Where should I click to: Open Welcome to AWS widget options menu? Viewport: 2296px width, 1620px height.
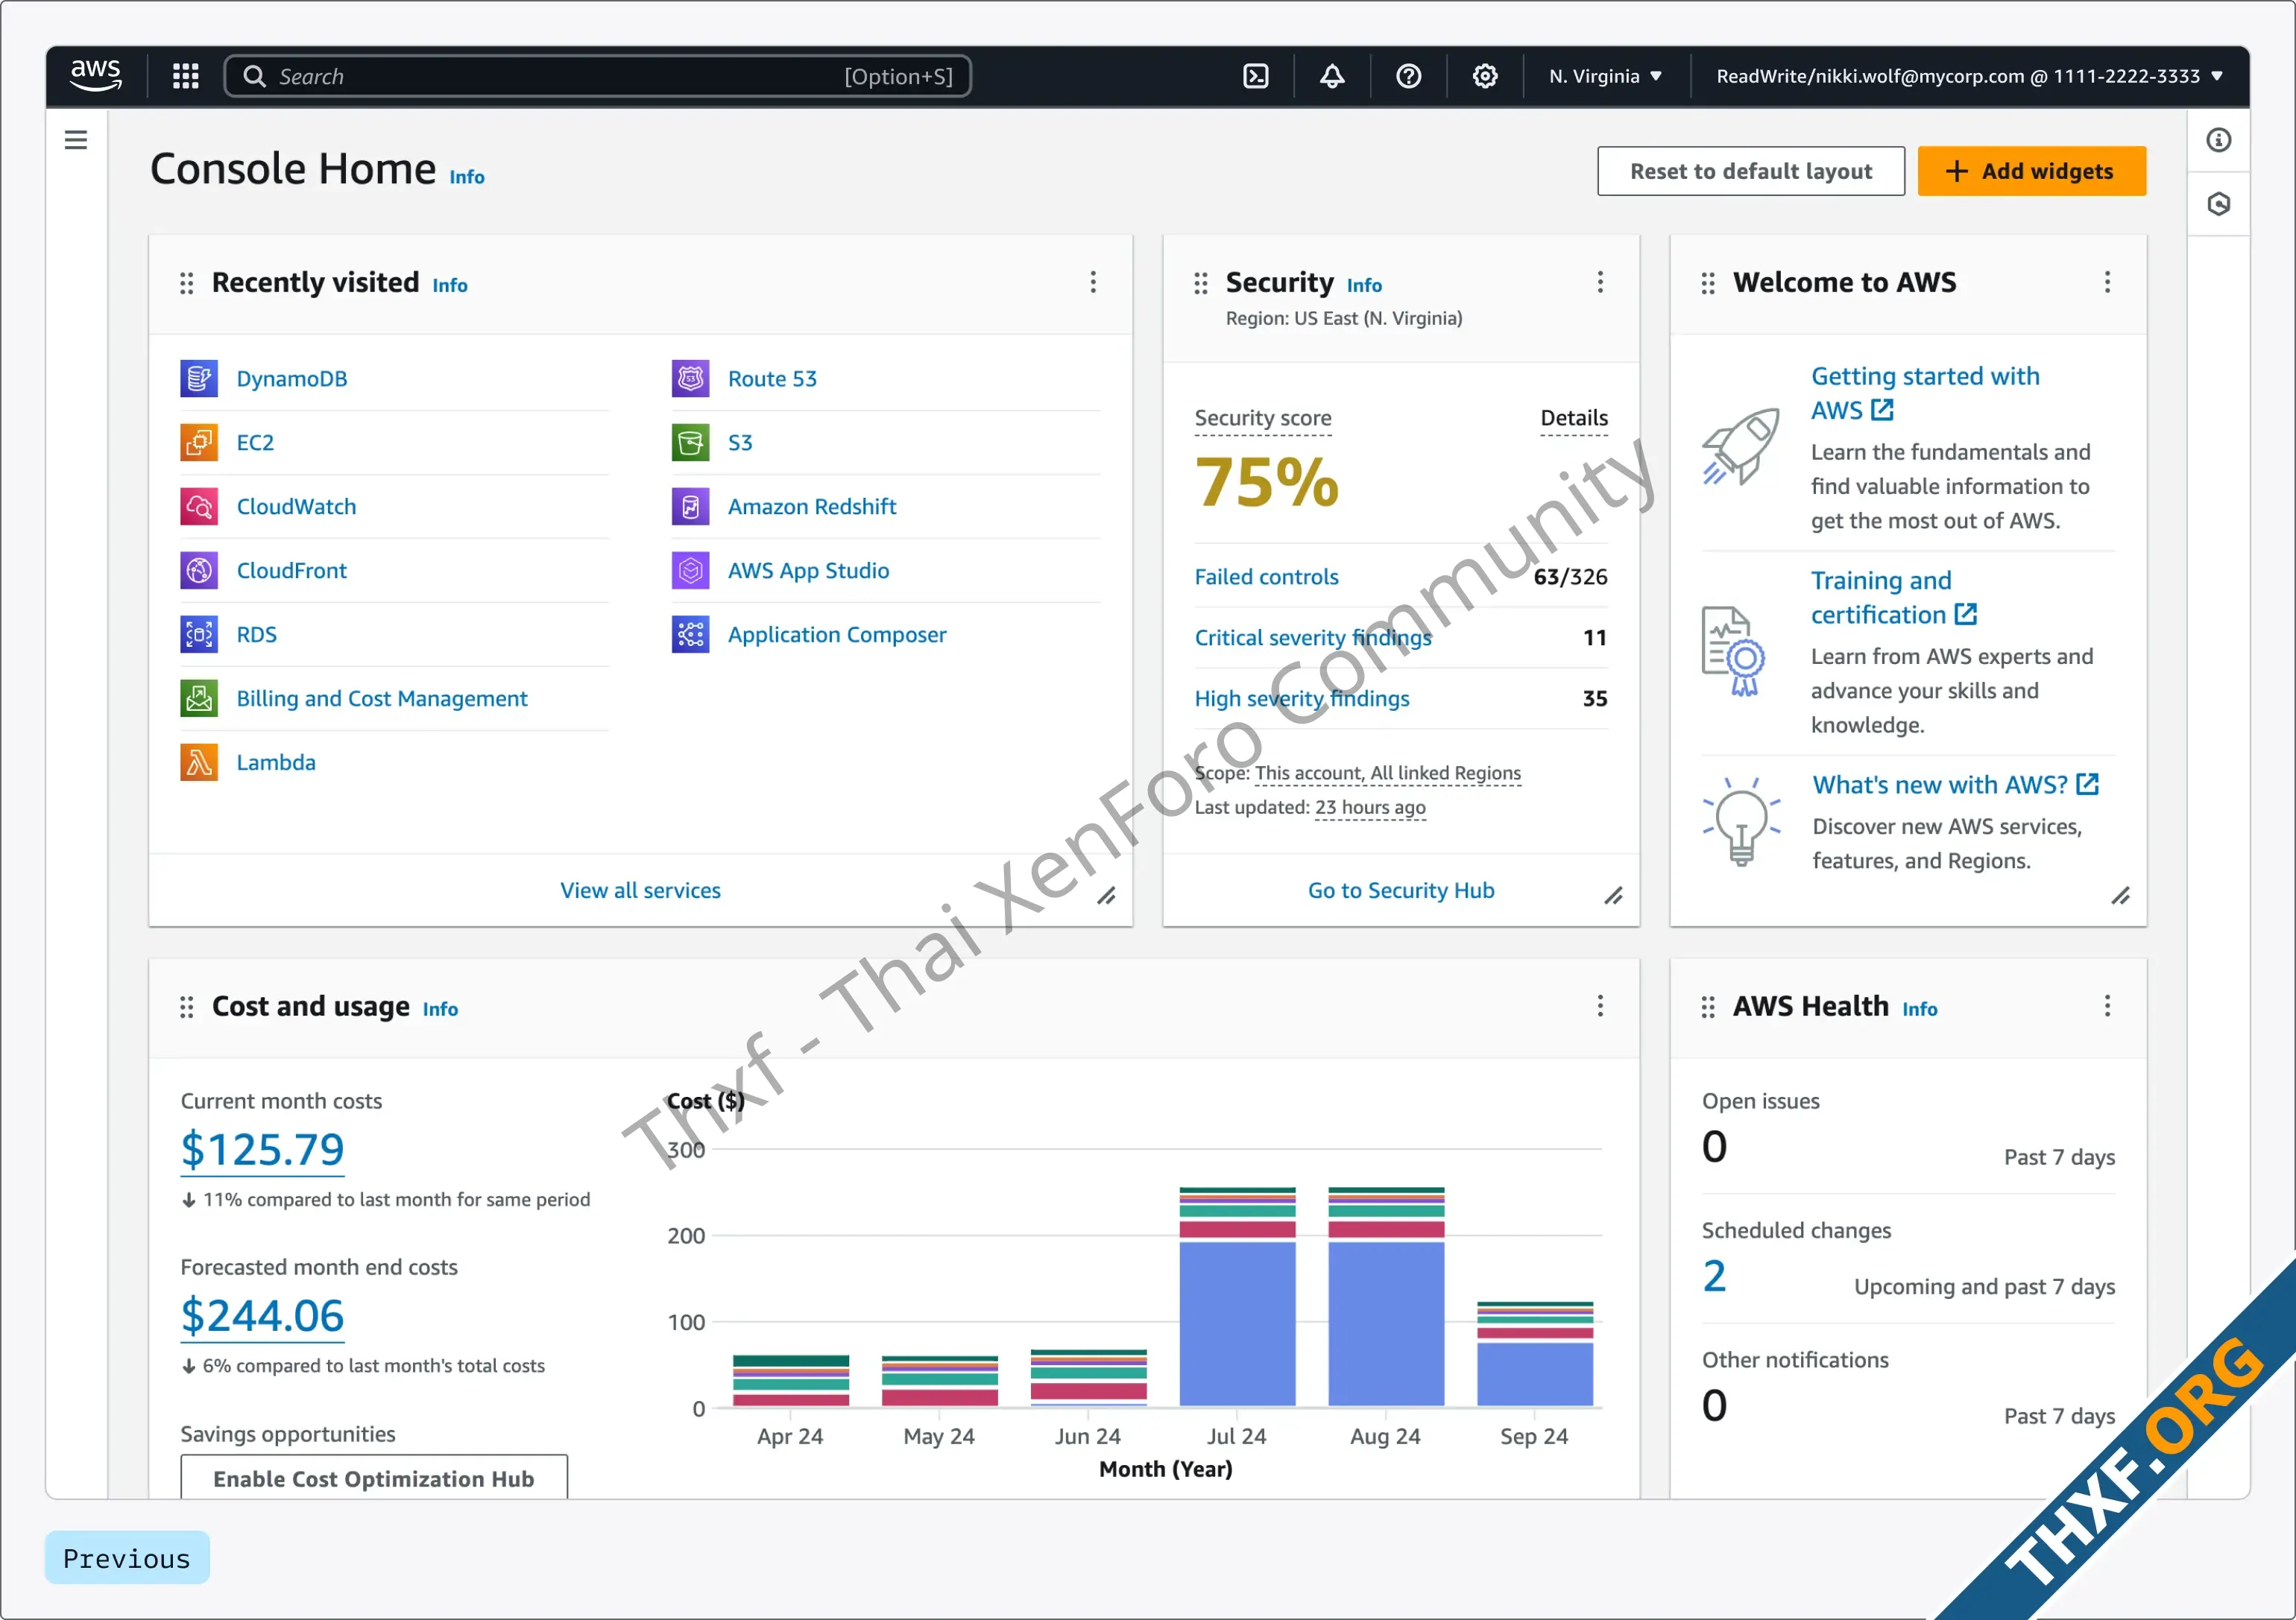click(x=2107, y=282)
